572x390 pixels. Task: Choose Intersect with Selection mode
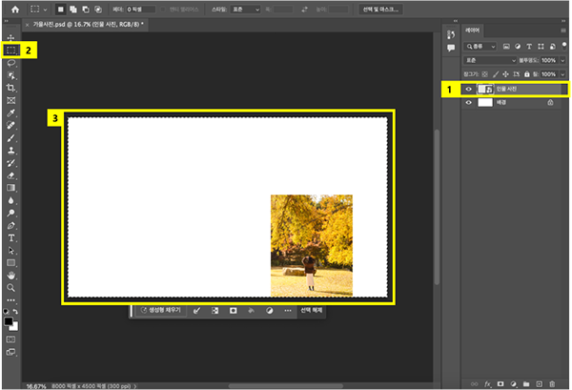tap(98, 10)
